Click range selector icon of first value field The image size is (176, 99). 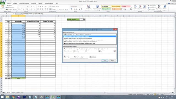100,51
